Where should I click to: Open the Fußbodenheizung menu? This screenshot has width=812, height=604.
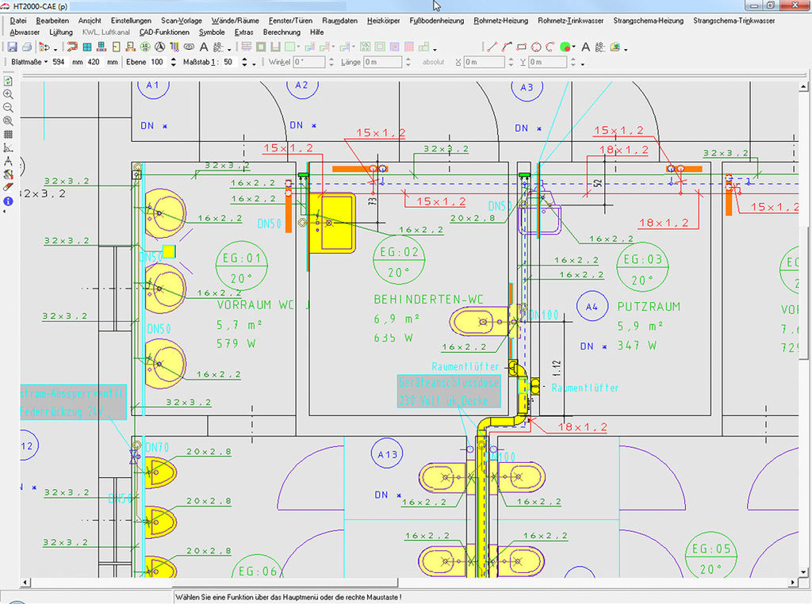[437, 21]
